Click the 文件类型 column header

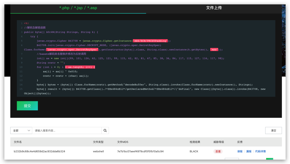tap(98, 142)
